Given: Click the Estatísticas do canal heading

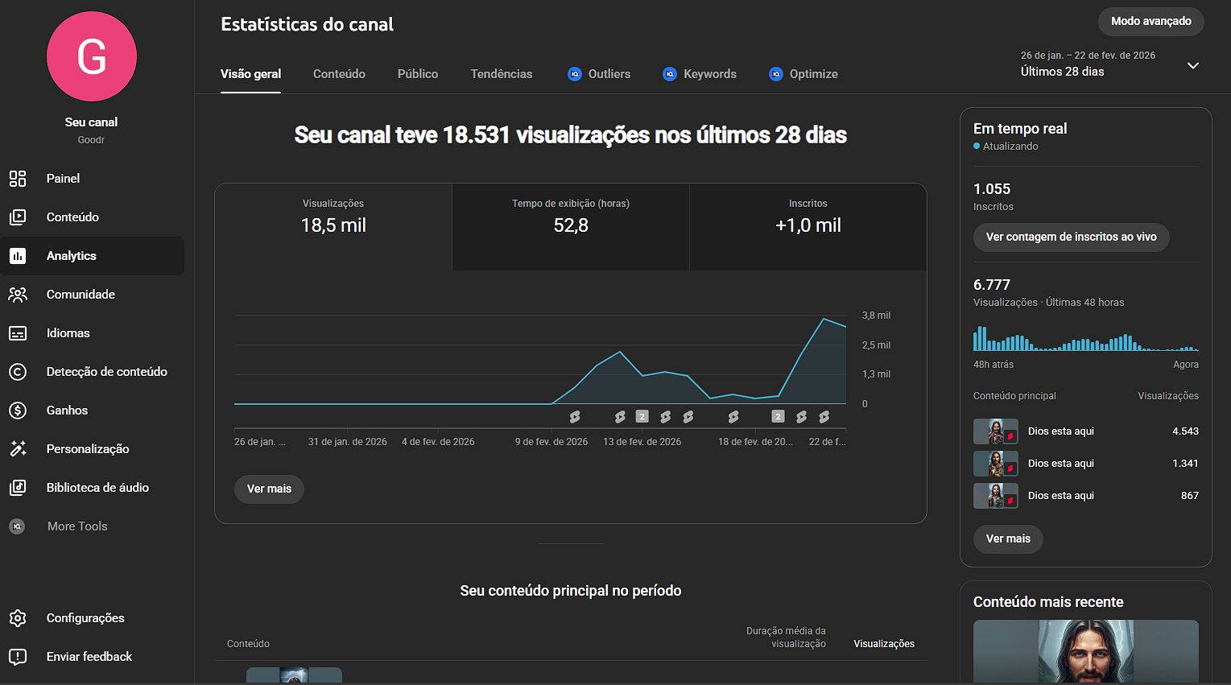Looking at the screenshot, I should click(308, 25).
